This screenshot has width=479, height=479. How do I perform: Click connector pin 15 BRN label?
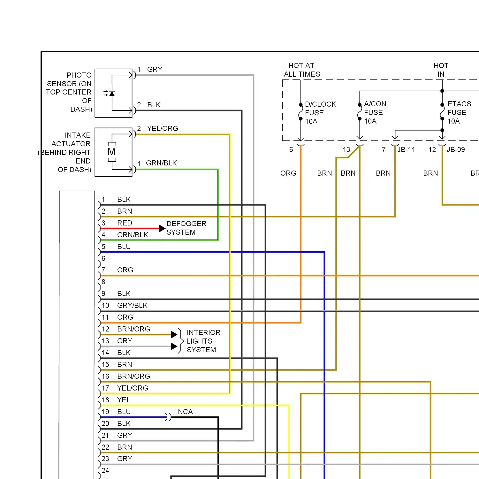pos(125,364)
